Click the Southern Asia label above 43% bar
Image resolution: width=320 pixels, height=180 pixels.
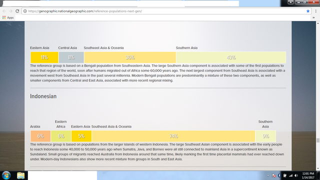[x=186, y=48]
